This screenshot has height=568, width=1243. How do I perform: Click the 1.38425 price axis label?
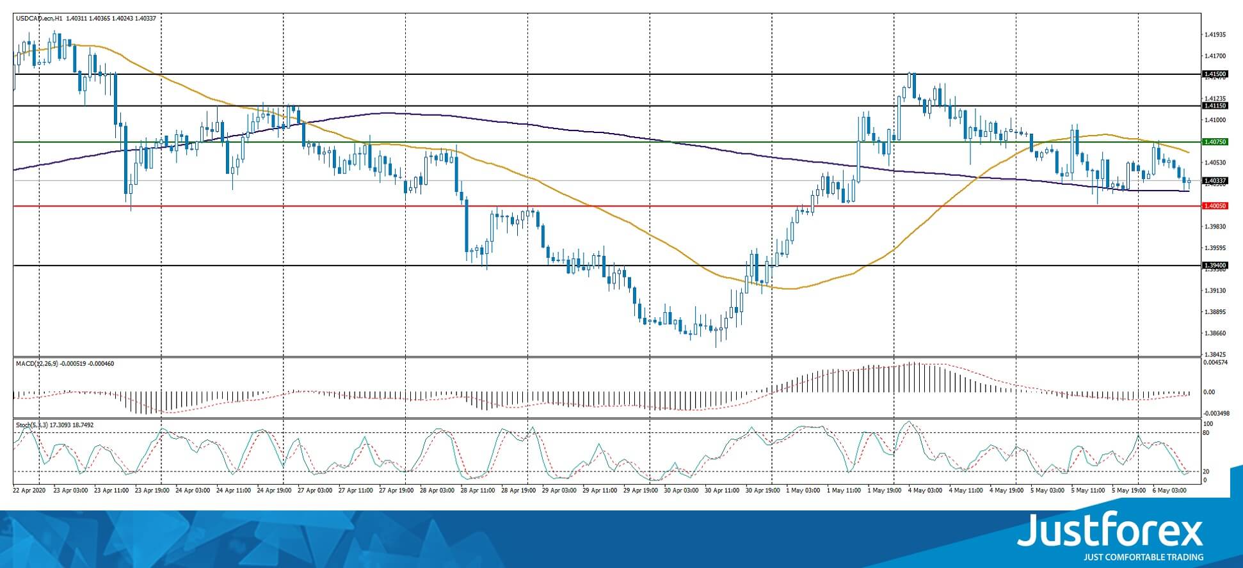[x=1215, y=354]
